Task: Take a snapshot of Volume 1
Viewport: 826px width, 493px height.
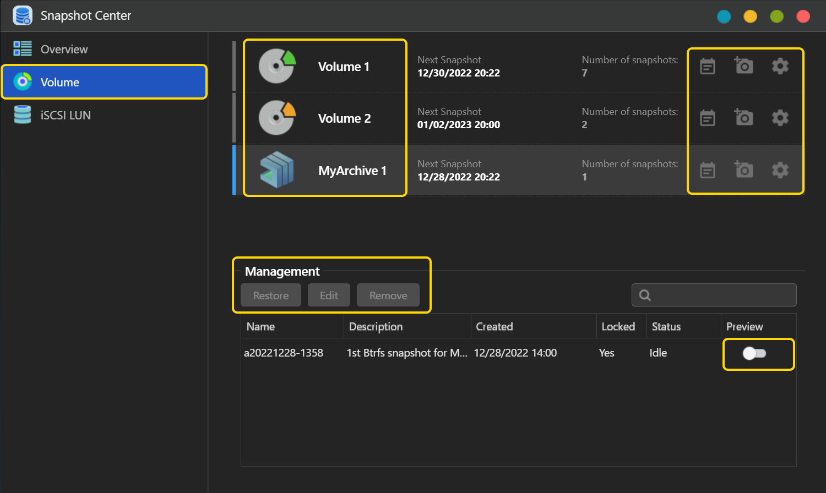Action: pyautogui.click(x=744, y=66)
